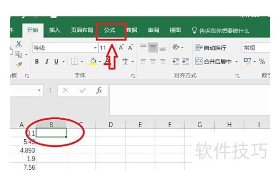Increase font size with larger A
280x187 pixels.
[x=121, y=47]
